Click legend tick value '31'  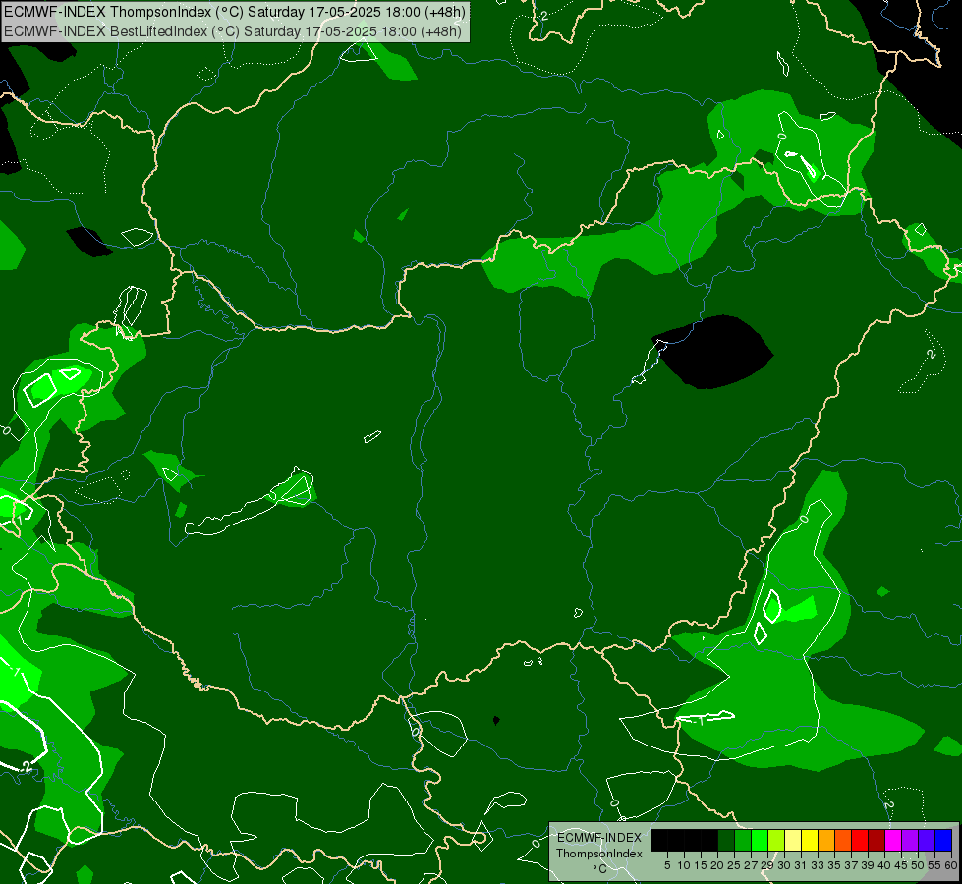pos(801,865)
